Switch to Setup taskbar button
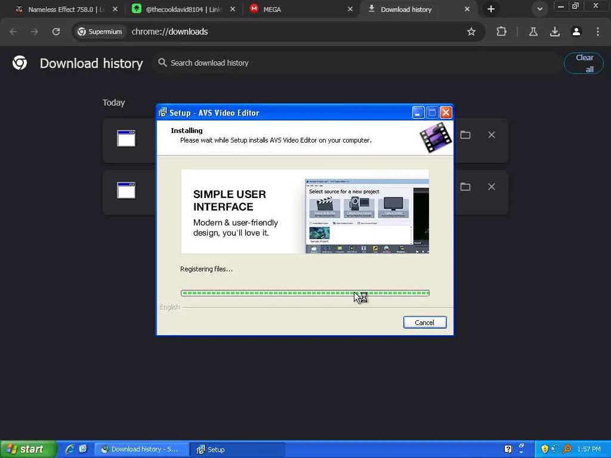This screenshot has height=458, width=611. coord(237,450)
